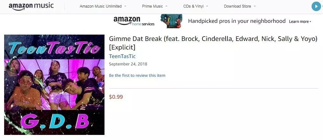Open the Amazon Music Unlimited menu

101,6
